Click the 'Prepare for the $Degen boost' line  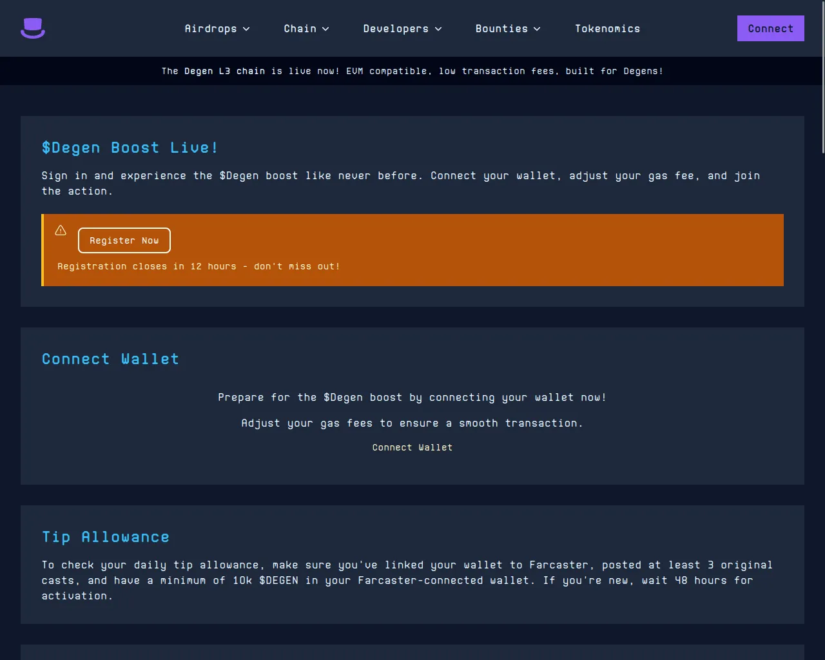412,397
